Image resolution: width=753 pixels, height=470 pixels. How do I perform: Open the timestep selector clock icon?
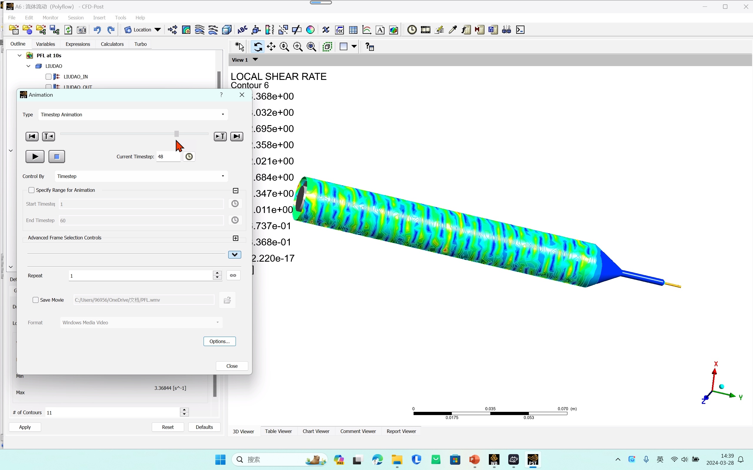click(189, 157)
